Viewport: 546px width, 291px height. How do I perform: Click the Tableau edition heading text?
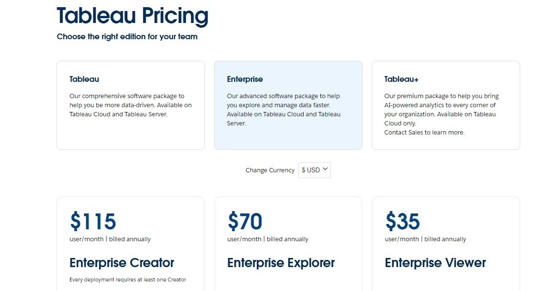coord(84,79)
